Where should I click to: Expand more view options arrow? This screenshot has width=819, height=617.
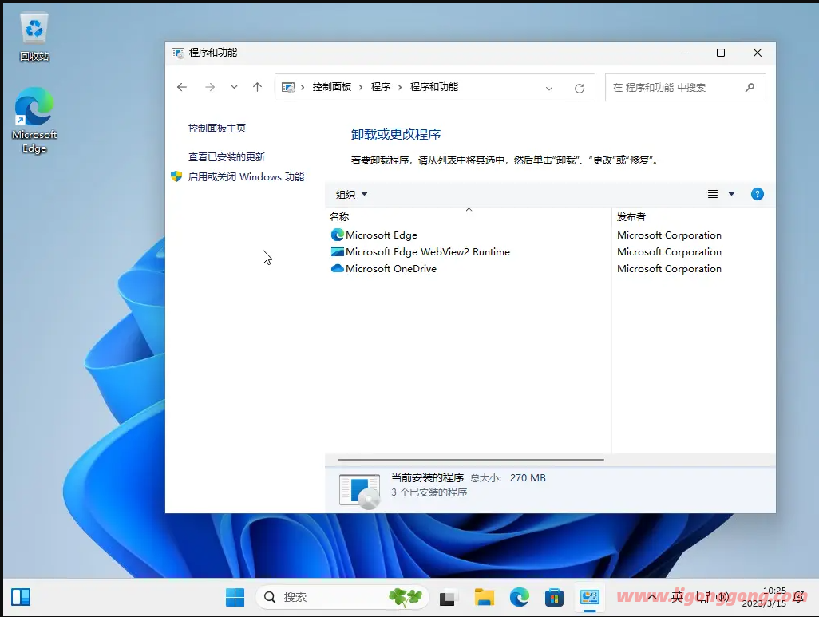coord(732,194)
